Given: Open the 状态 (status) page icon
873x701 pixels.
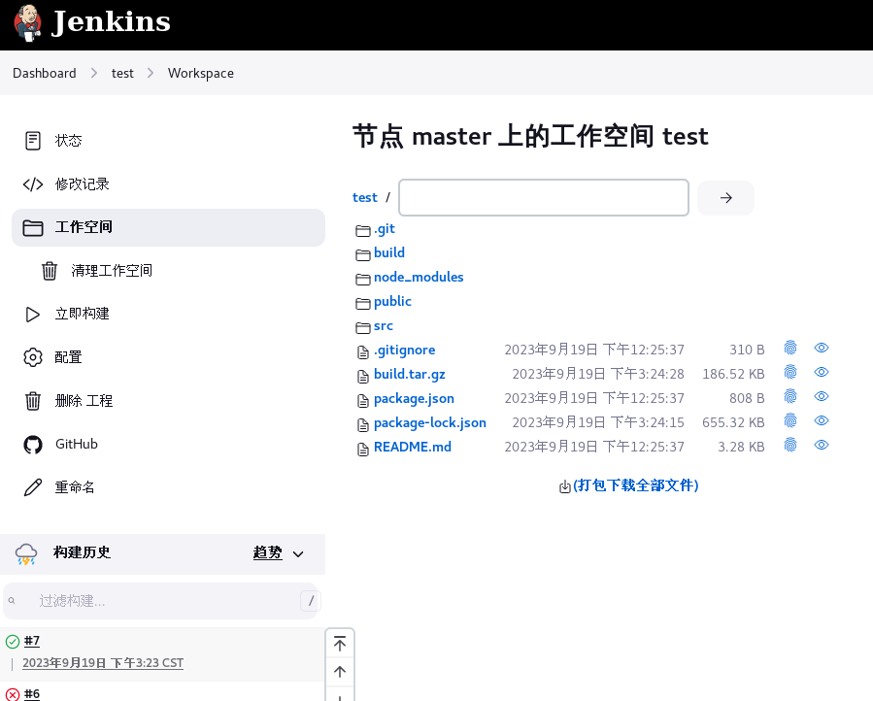Looking at the screenshot, I should click(x=32, y=140).
